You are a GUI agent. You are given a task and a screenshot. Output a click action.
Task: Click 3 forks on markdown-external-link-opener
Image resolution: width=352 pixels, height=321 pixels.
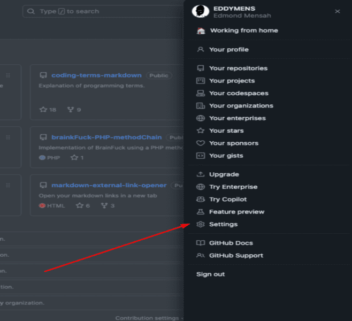tap(108, 205)
